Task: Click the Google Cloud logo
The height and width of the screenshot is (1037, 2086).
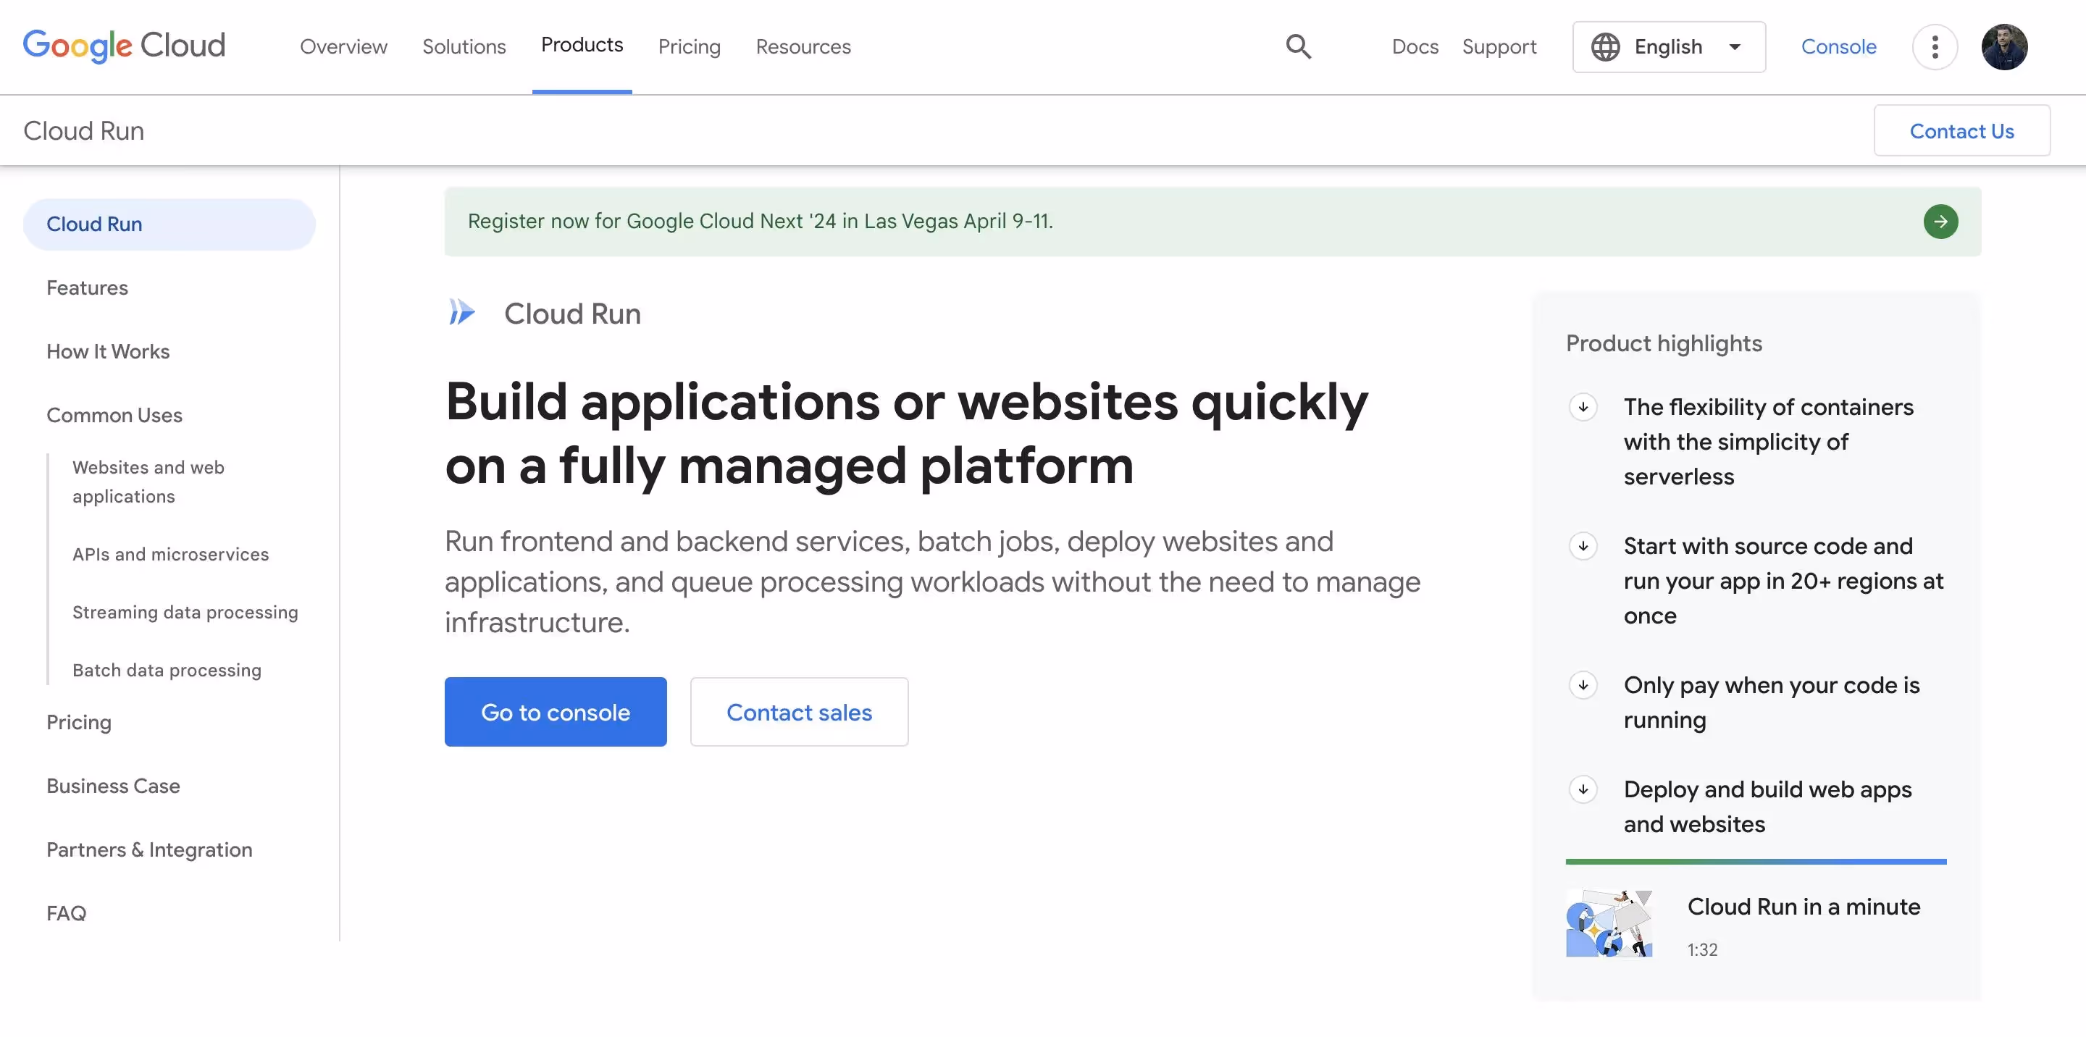Action: (x=124, y=46)
